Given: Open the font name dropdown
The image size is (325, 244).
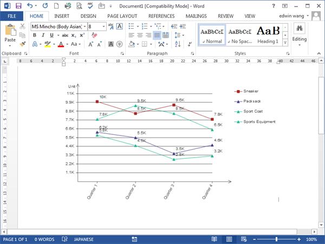Looking at the screenshot, I should click(84, 26).
